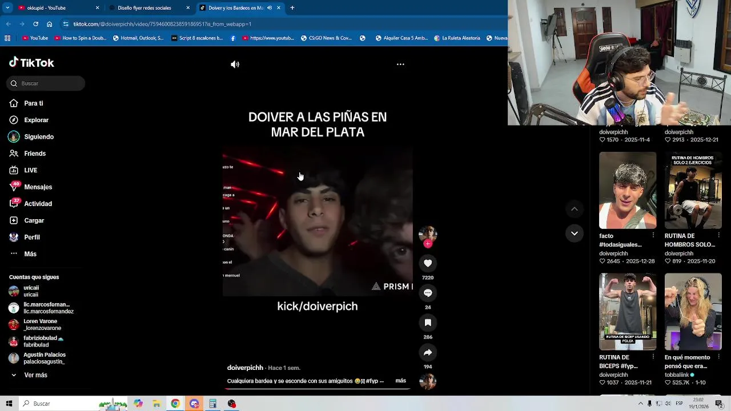Open options for the facto #todasiguales video
This screenshot has width=731, height=411.
[x=653, y=235]
